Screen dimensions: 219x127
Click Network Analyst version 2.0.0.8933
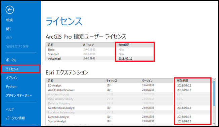click(148, 117)
